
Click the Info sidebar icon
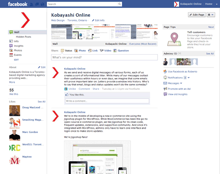[x=11, y=41]
